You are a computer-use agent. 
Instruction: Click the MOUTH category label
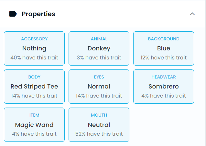[x=99, y=115]
